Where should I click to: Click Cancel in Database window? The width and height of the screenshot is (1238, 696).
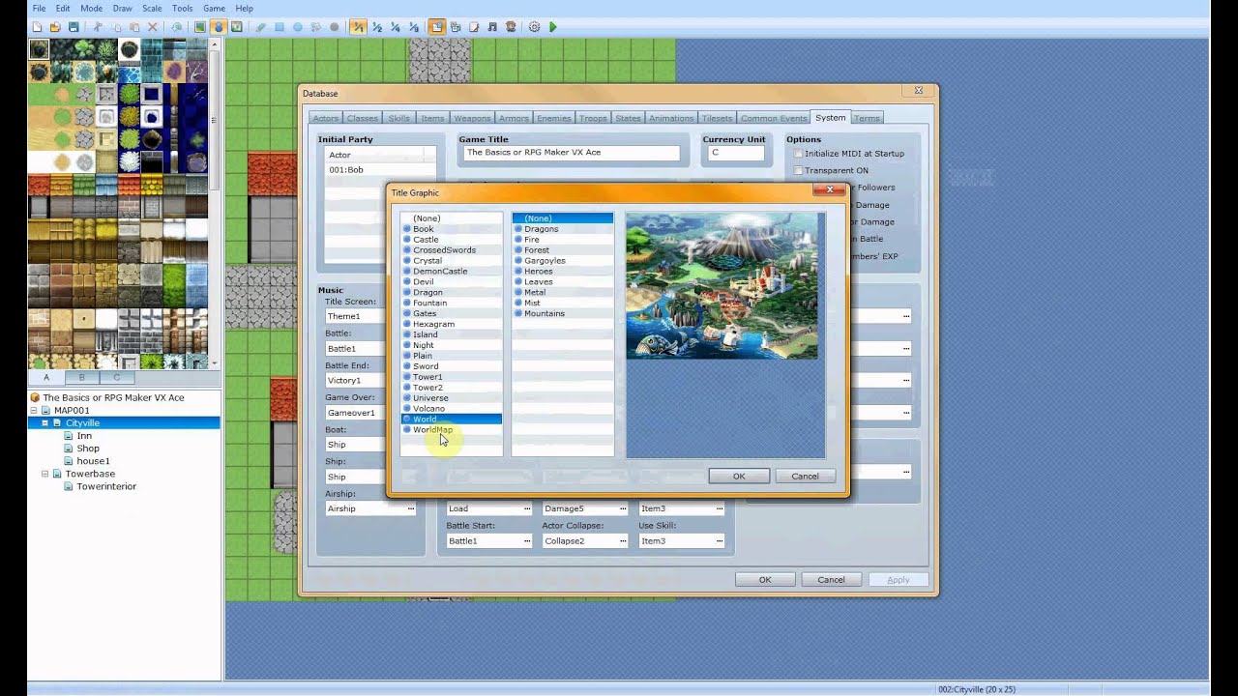[831, 579]
